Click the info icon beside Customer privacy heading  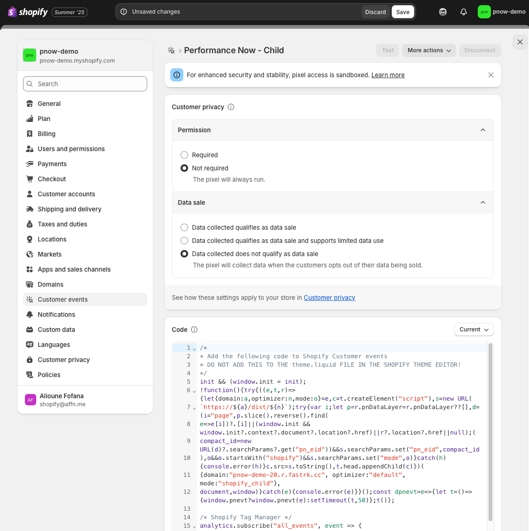[x=231, y=107]
